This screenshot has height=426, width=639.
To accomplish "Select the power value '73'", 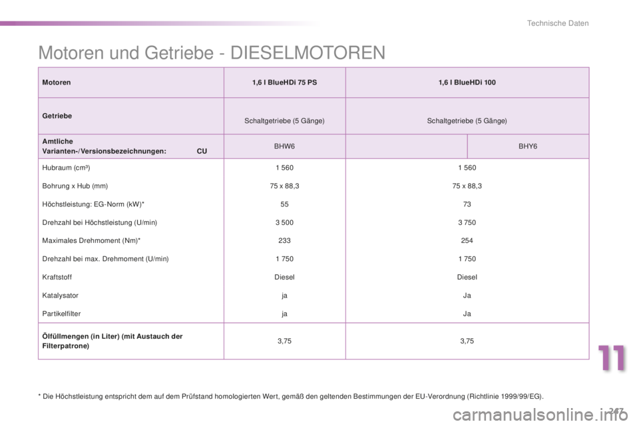I will click(467, 204).
